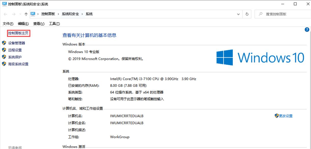
Task: Click the 计算机名、域和工作组设置 section header
Action: pos(83,108)
